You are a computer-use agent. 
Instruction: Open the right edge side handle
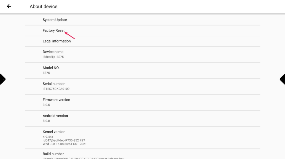(x=283, y=79)
